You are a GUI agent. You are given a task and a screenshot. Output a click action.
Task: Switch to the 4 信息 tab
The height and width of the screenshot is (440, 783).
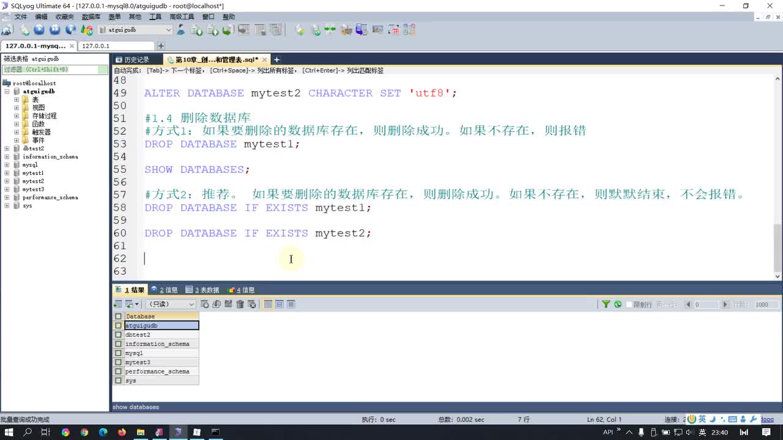(241, 290)
